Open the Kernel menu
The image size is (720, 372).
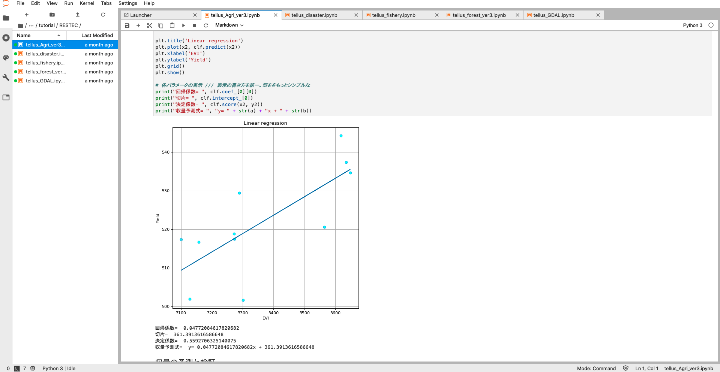87,3
